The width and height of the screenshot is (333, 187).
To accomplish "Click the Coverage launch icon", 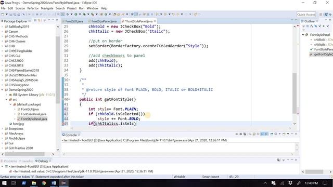I will 84,15.
